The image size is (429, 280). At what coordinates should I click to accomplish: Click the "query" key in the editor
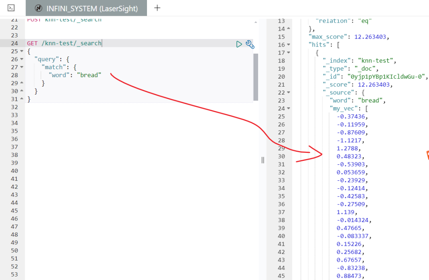(46, 59)
